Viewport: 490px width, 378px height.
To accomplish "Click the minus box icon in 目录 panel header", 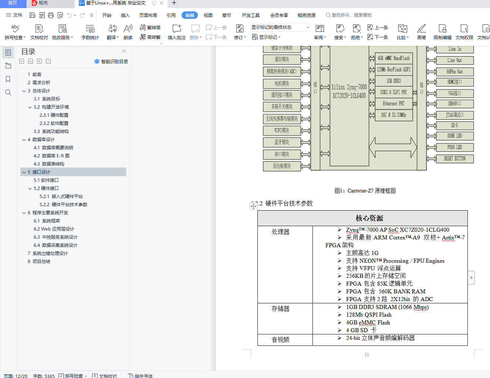I will [48, 61].
